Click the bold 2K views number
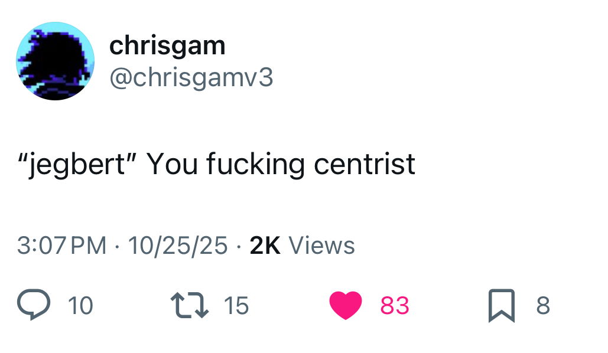Screen dimensions: 608x353 point(265,246)
